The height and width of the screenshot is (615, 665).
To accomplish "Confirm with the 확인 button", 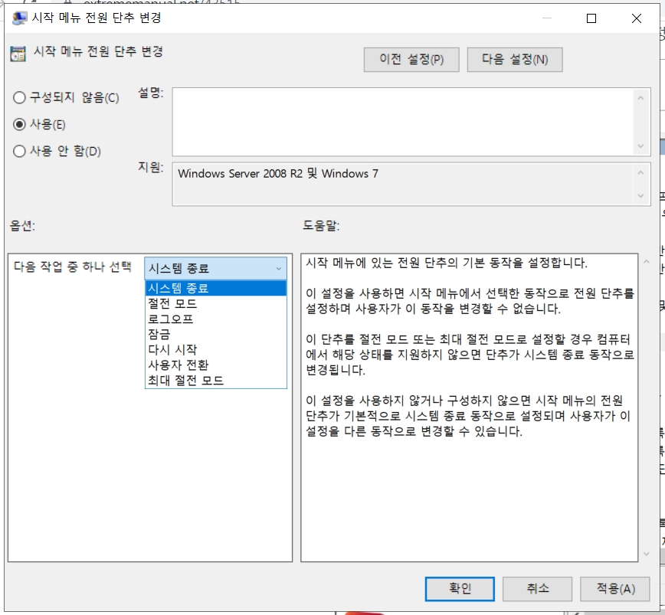I will (x=460, y=589).
